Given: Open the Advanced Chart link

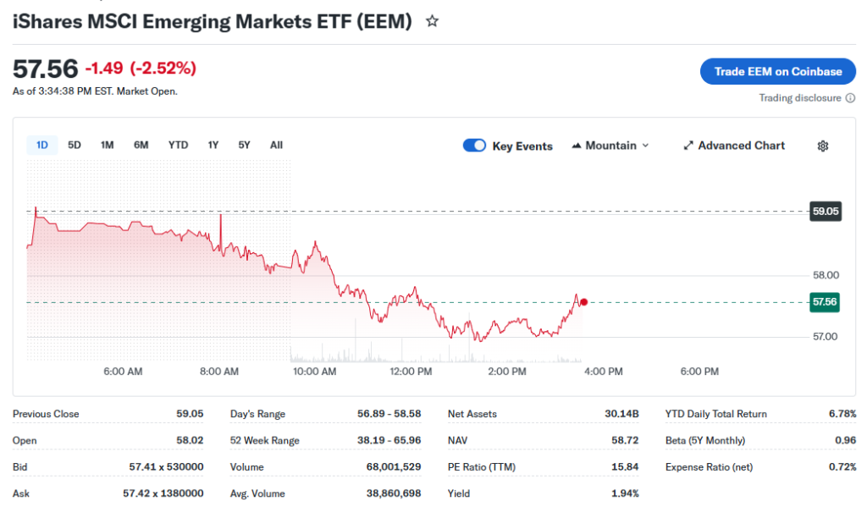Looking at the screenshot, I should (741, 146).
